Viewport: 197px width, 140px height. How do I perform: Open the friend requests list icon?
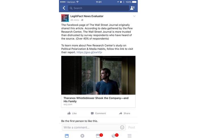click(132, 8)
